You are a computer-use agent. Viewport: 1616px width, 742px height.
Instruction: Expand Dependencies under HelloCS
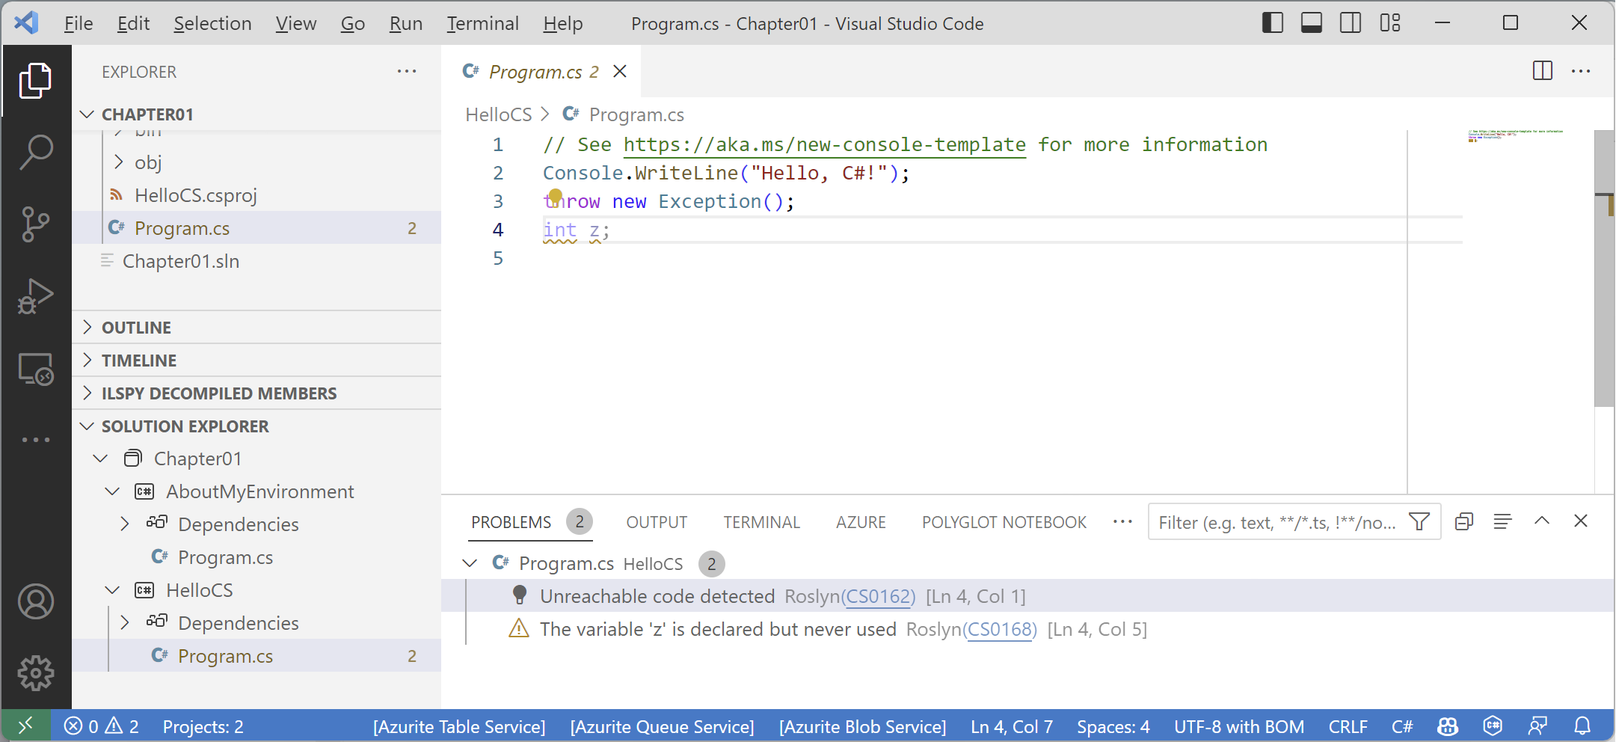(x=125, y=623)
